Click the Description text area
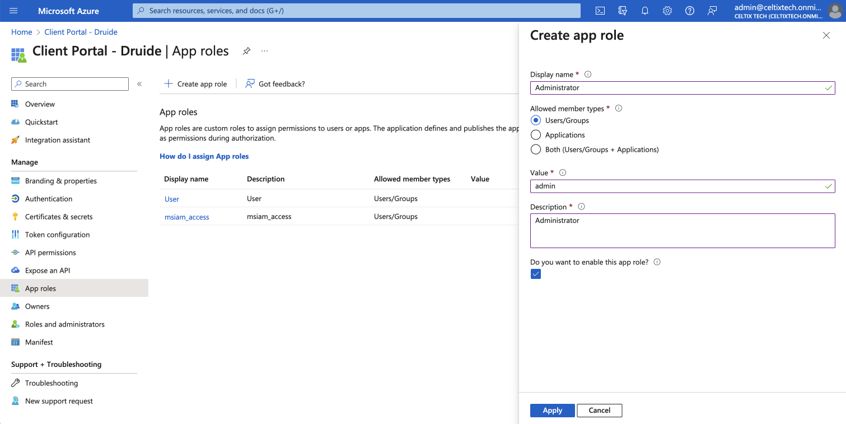Screen dimensions: 846x424 click(682, 230)
